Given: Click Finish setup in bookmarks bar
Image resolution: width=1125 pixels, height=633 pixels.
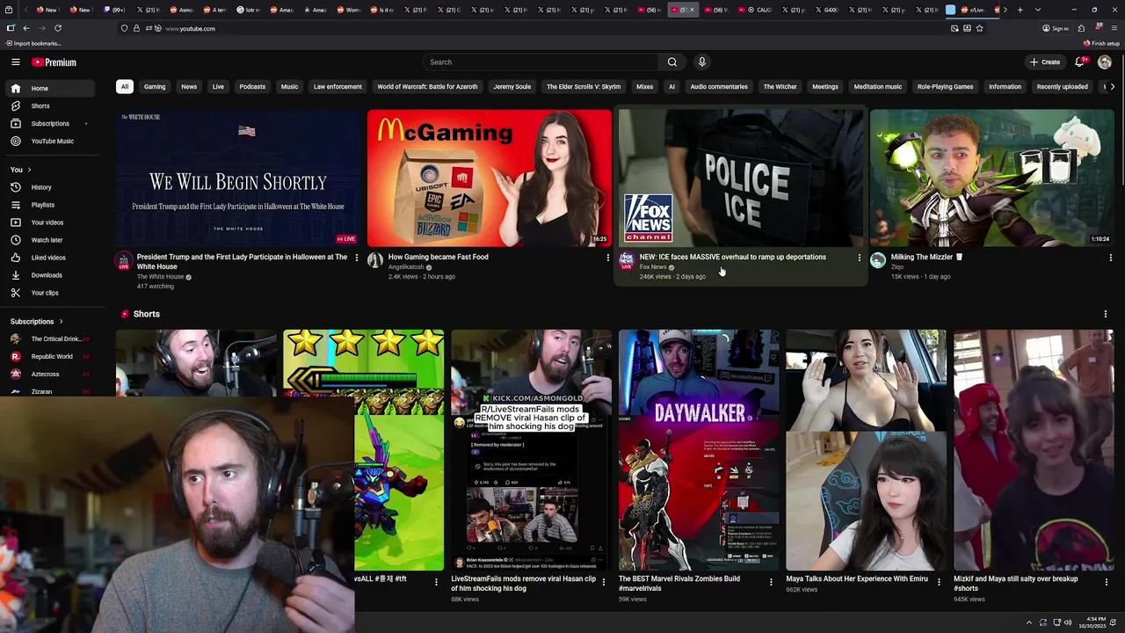Looking at the screenshot, I should pyautogui.click(x=1101, y=43).
